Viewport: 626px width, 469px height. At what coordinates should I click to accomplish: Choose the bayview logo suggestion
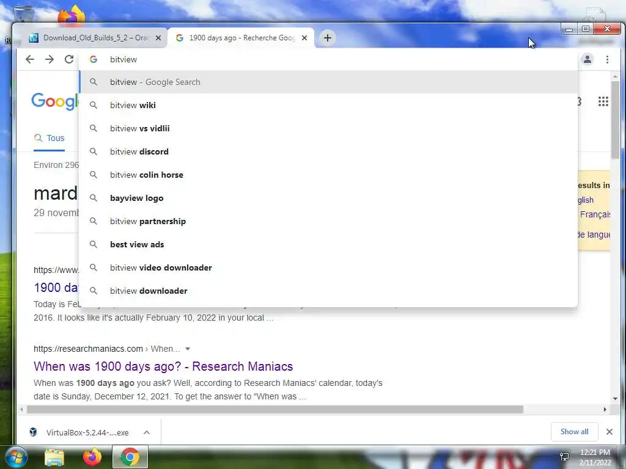[x=328, y=198]
